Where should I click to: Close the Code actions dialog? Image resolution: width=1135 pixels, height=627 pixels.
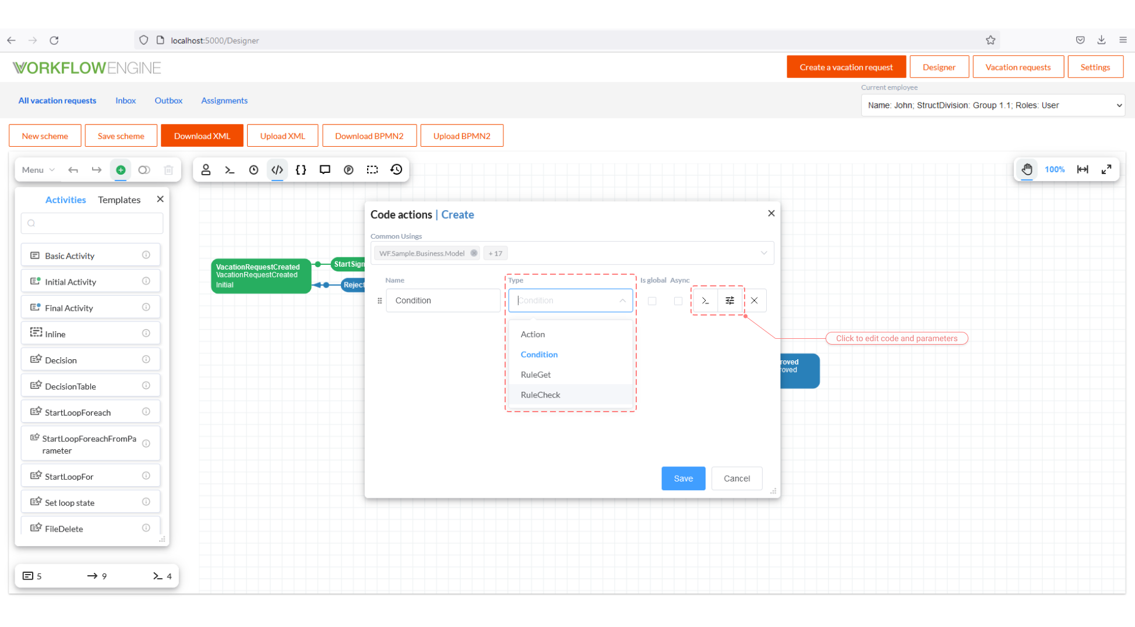click(771, 213)
